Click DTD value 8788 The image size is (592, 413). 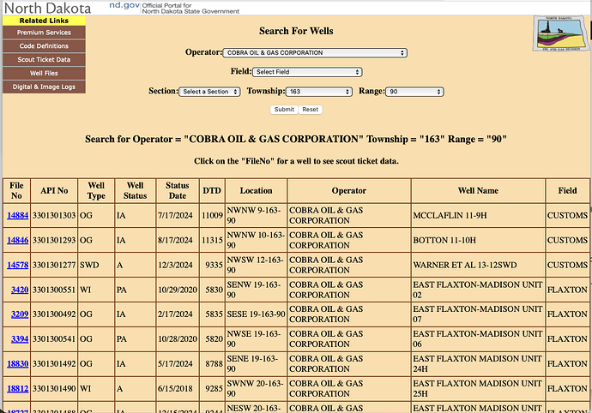click(x=214, y=364)
